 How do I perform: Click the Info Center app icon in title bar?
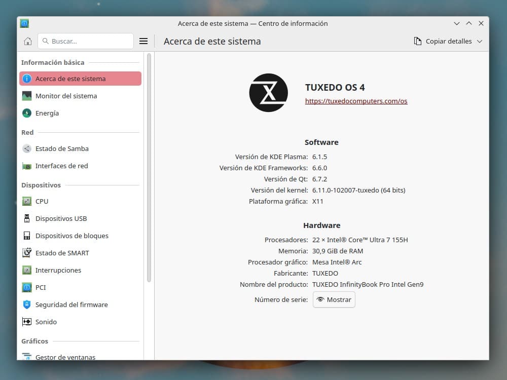24,23
